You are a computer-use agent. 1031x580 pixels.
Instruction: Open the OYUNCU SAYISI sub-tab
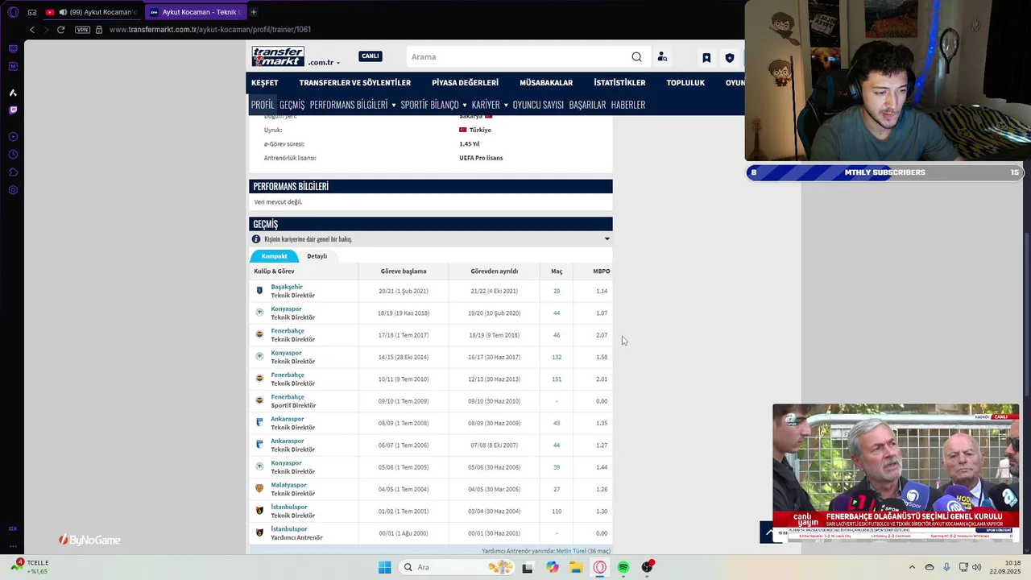click(538, 105)
